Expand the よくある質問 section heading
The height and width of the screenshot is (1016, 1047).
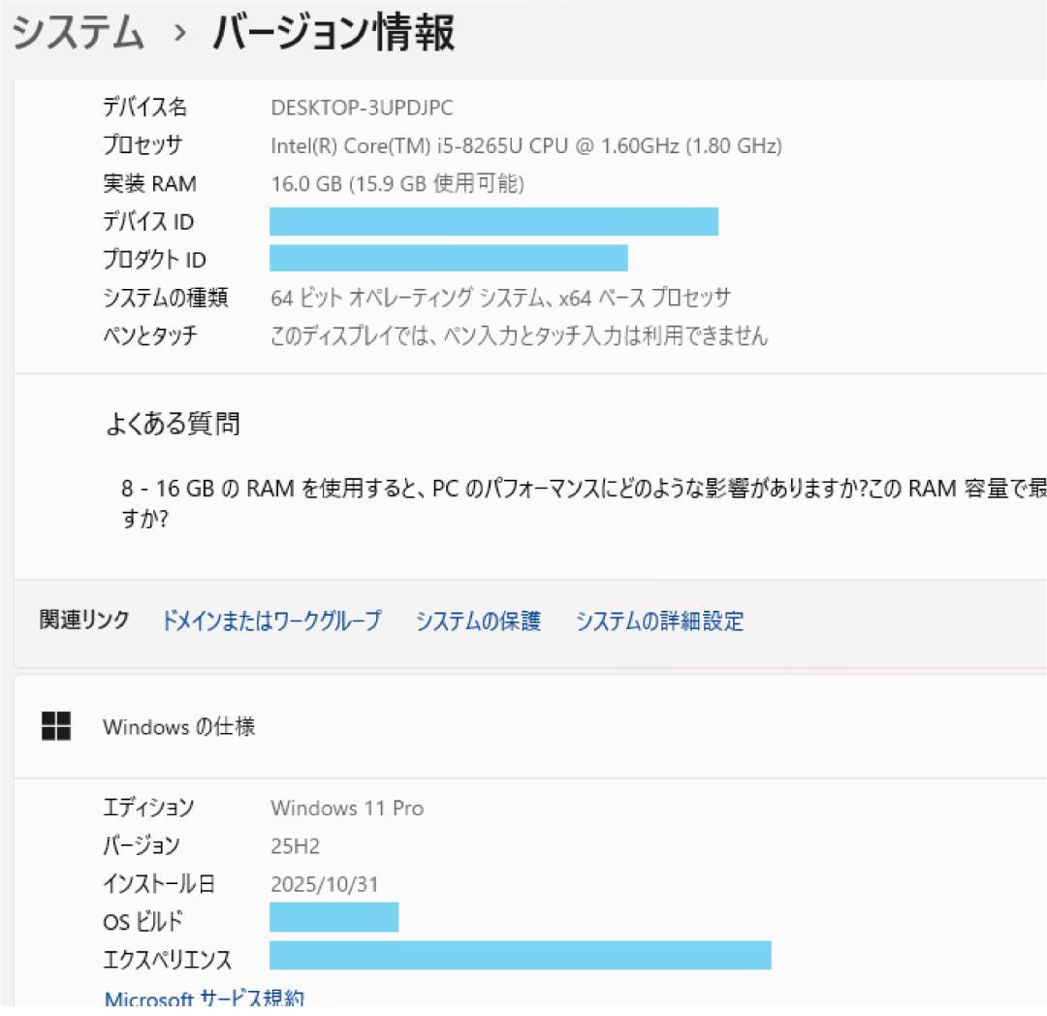tap(174, 424)
